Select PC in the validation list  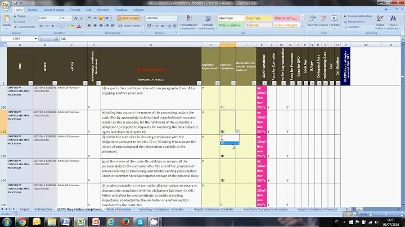click(x=229, y=139)
